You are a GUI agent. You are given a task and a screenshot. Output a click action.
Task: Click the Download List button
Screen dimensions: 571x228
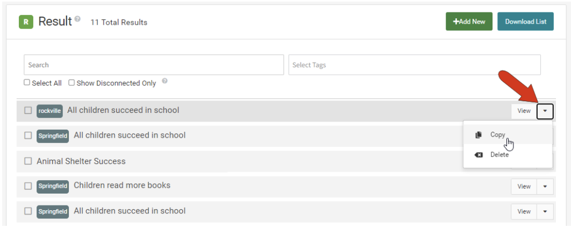click(525, 22)
